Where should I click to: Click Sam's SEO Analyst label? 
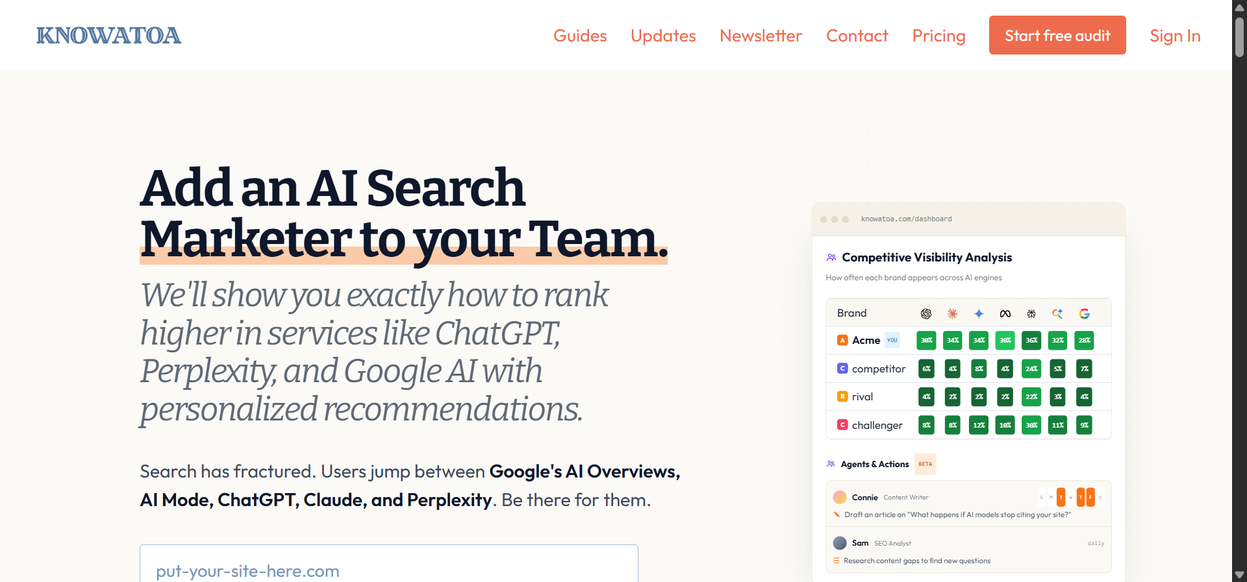pos(892,544)
